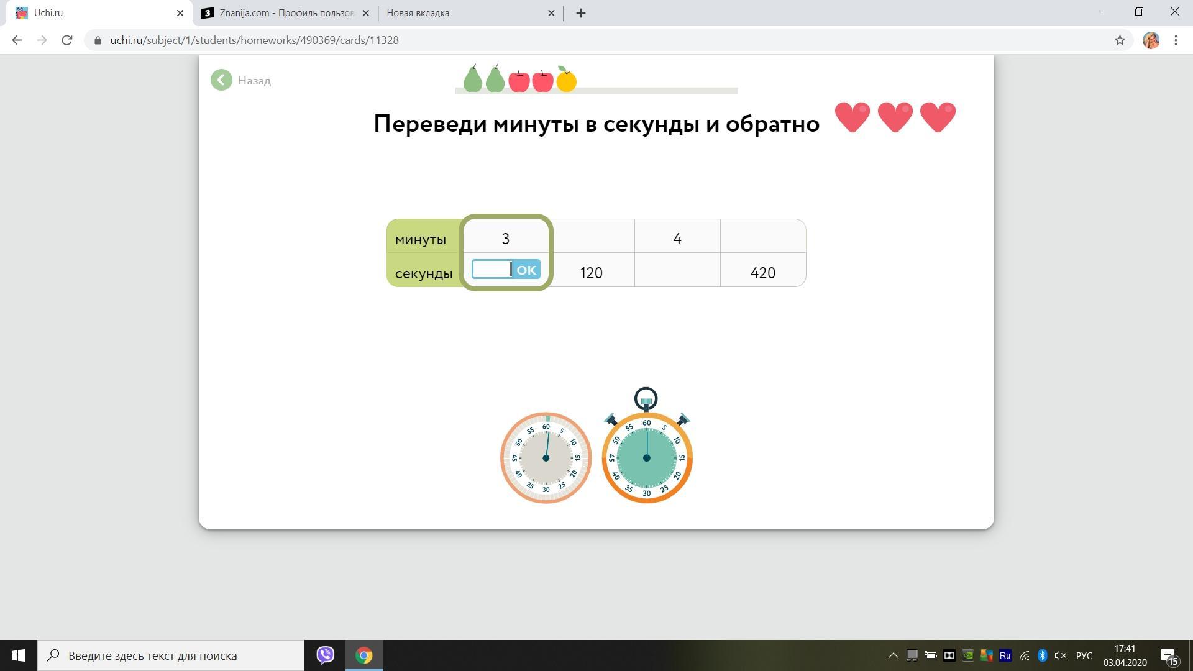Open a new browser tab with plus button

click(581, 13)
